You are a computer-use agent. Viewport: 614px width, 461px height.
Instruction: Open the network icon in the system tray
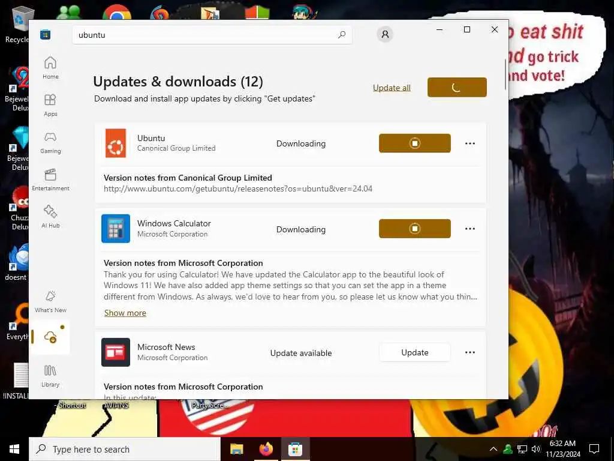coord(522,449)
